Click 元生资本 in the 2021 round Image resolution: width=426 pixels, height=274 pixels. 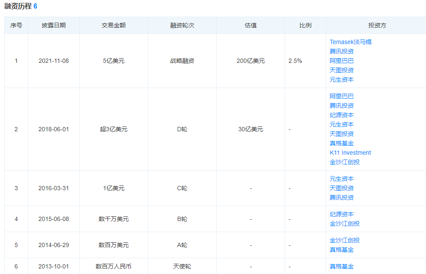coord(341,79)
